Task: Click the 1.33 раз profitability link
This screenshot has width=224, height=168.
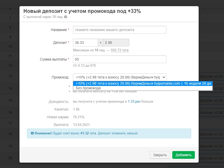Action: 134,102
